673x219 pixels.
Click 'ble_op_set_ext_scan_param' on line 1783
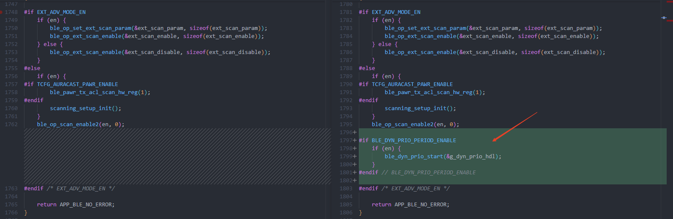click(x=425, y=28)
